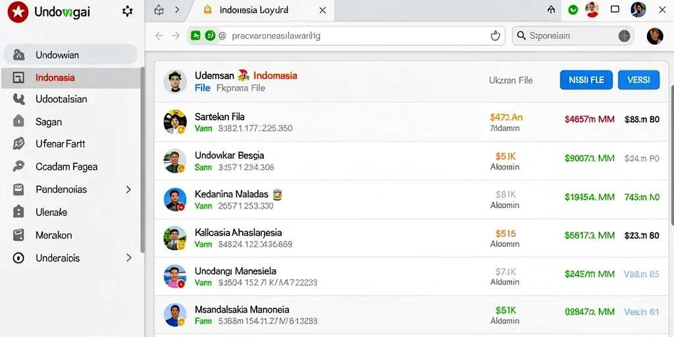Click the VERSI button
Image resolution: width=674 pixels, height=337 pixels.
tap(638, 80)
